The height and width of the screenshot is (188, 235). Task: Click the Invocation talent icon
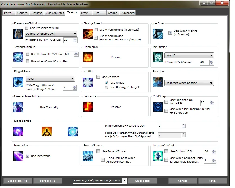(18, 156)
